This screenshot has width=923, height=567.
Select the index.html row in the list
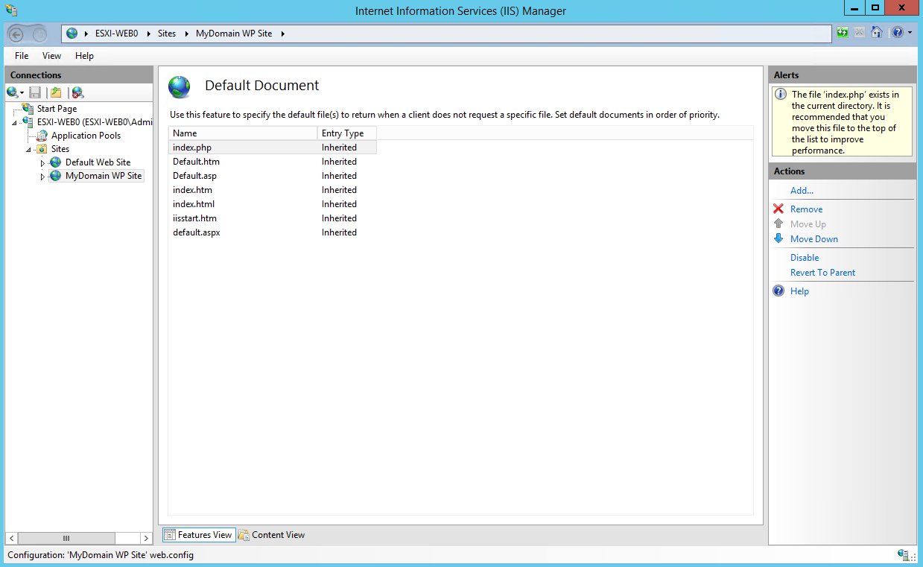(x=194, y=204)
